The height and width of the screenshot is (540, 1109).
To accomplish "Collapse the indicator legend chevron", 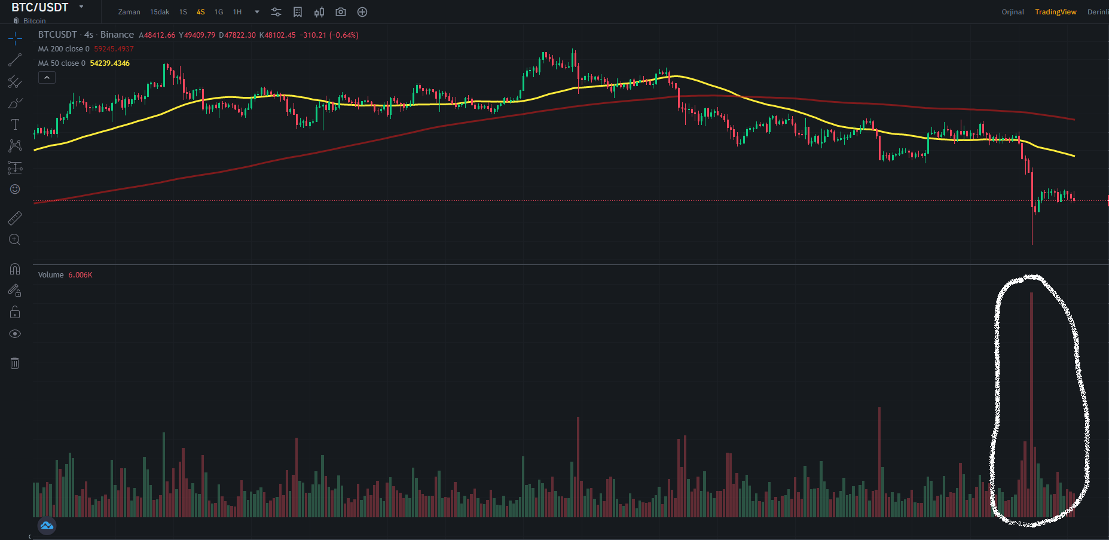I will tap(47, 77).
